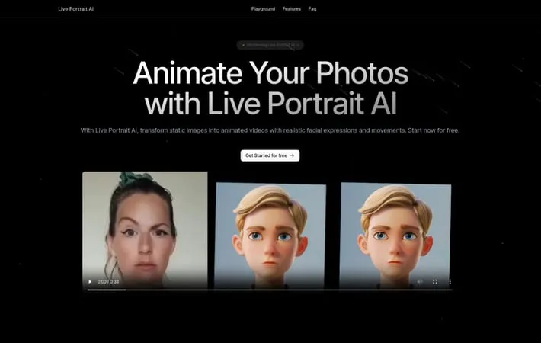Viewport: 541px width, 343px height.
Task: Open the video's three-dot options menu
Action: pyautogui.click(x=450, y=281)
